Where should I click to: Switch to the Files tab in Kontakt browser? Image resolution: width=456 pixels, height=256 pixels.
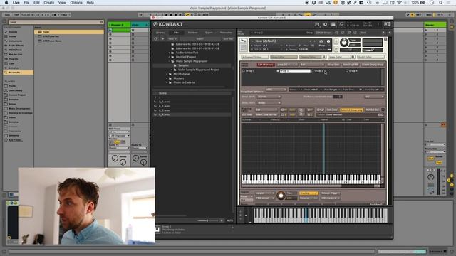[x=176, y=33]
